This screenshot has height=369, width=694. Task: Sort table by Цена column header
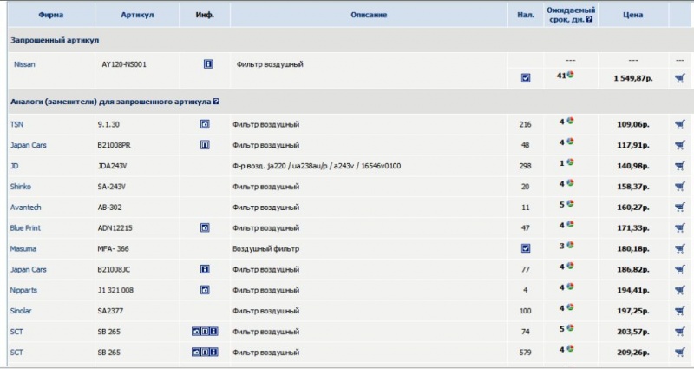coord(632,15)
